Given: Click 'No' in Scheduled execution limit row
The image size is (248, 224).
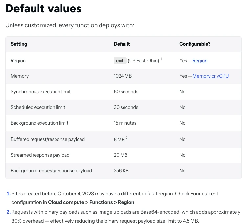Looking at the screenshot, I should pyautogui.click(x=182, y=107).
